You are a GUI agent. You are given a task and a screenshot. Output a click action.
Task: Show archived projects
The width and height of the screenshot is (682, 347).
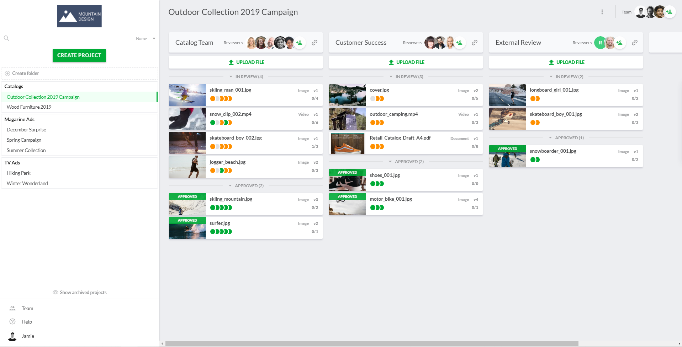pyautogui.click(x=80, y=292)
